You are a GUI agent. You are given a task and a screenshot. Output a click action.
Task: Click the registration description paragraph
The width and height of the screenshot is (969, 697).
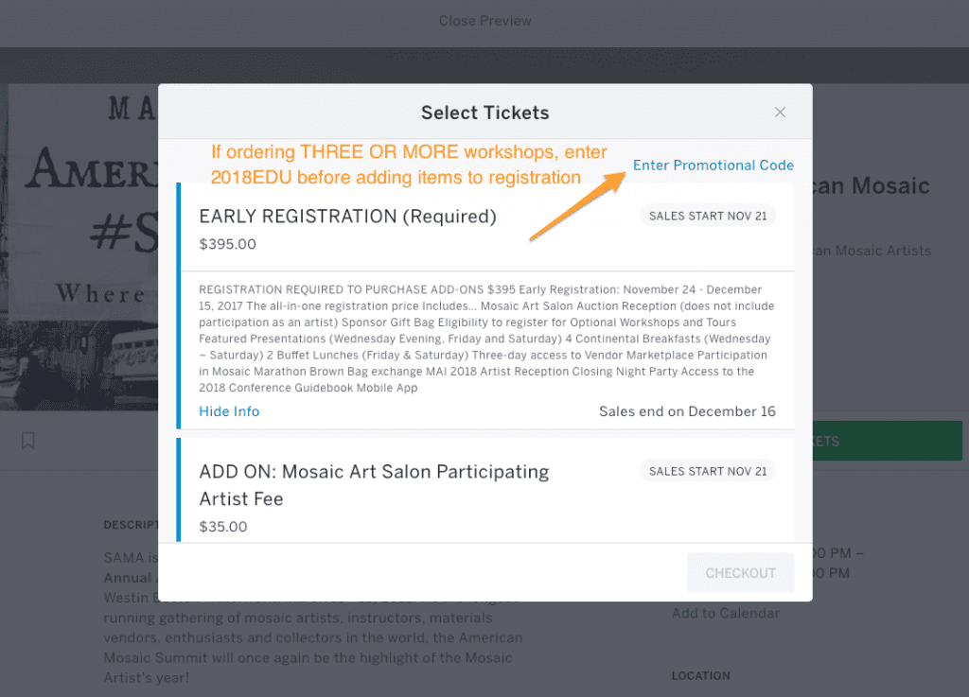coord(486,339)
